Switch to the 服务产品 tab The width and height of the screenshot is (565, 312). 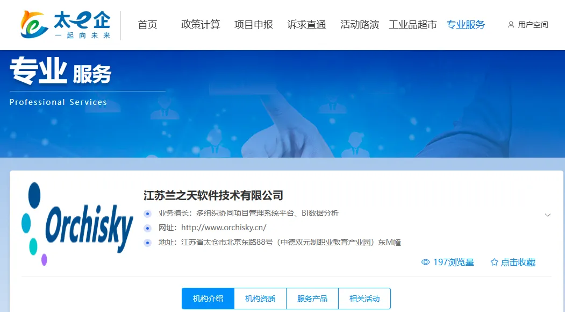point(312,299)
